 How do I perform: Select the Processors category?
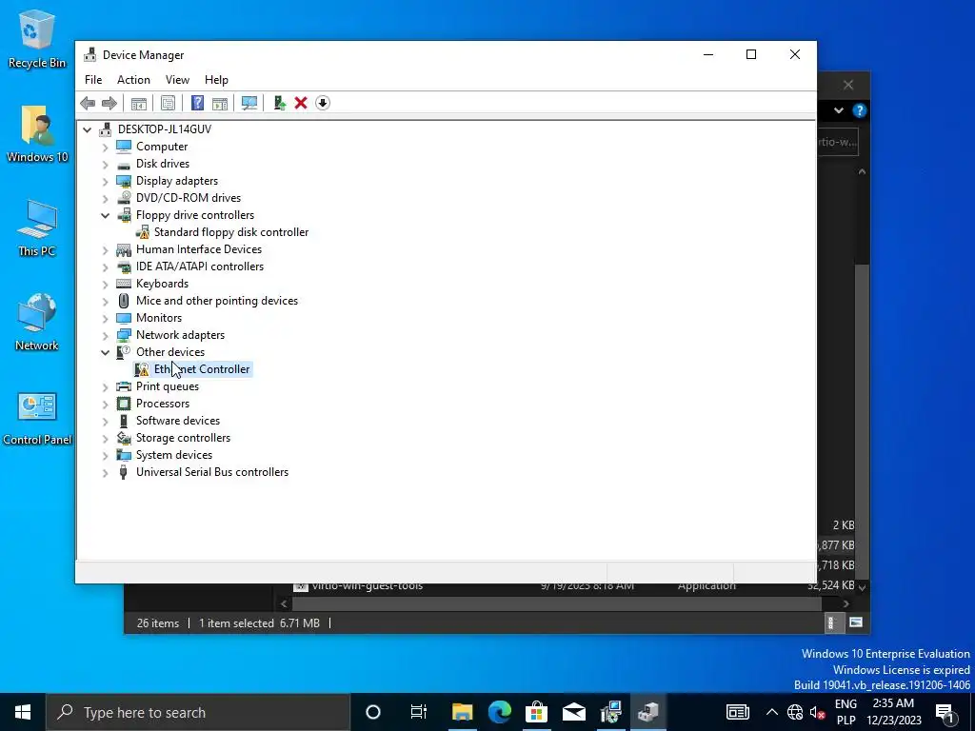pos(162,404)
